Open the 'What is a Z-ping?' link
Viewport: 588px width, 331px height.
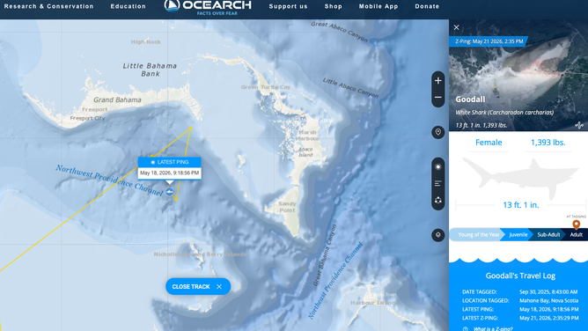pos(493,328)
